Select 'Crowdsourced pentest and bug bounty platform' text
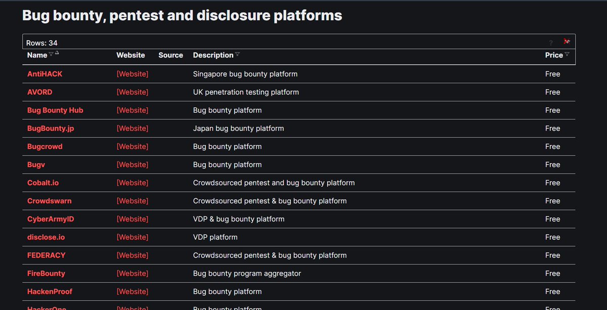Viewport: 607px width, 310px height. [274, 183]
